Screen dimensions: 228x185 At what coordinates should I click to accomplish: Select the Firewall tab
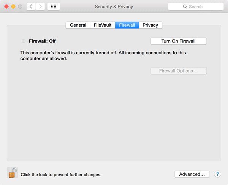127,25
